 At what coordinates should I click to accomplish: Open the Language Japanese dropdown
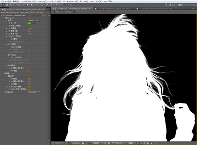tap(34, 92)
